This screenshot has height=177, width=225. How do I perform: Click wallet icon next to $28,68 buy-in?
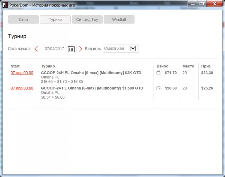158,88
